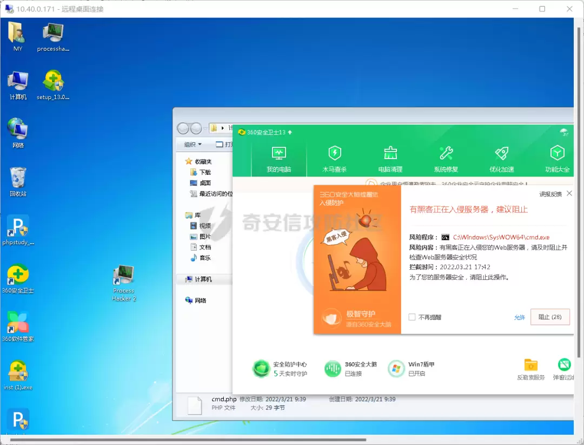Open the 组织 dropdown in Explorer
Image resolution: width=584 pixels, height=445 pixels.
point(193,145)
